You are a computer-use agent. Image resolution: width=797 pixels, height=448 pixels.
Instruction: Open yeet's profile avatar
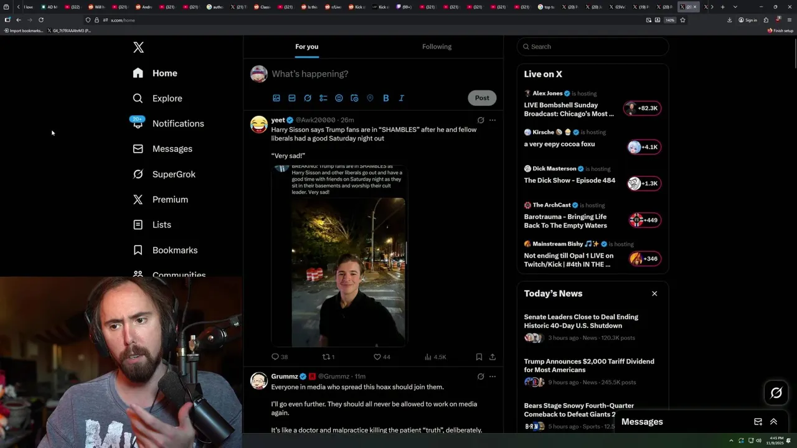(x=259, y=124)
